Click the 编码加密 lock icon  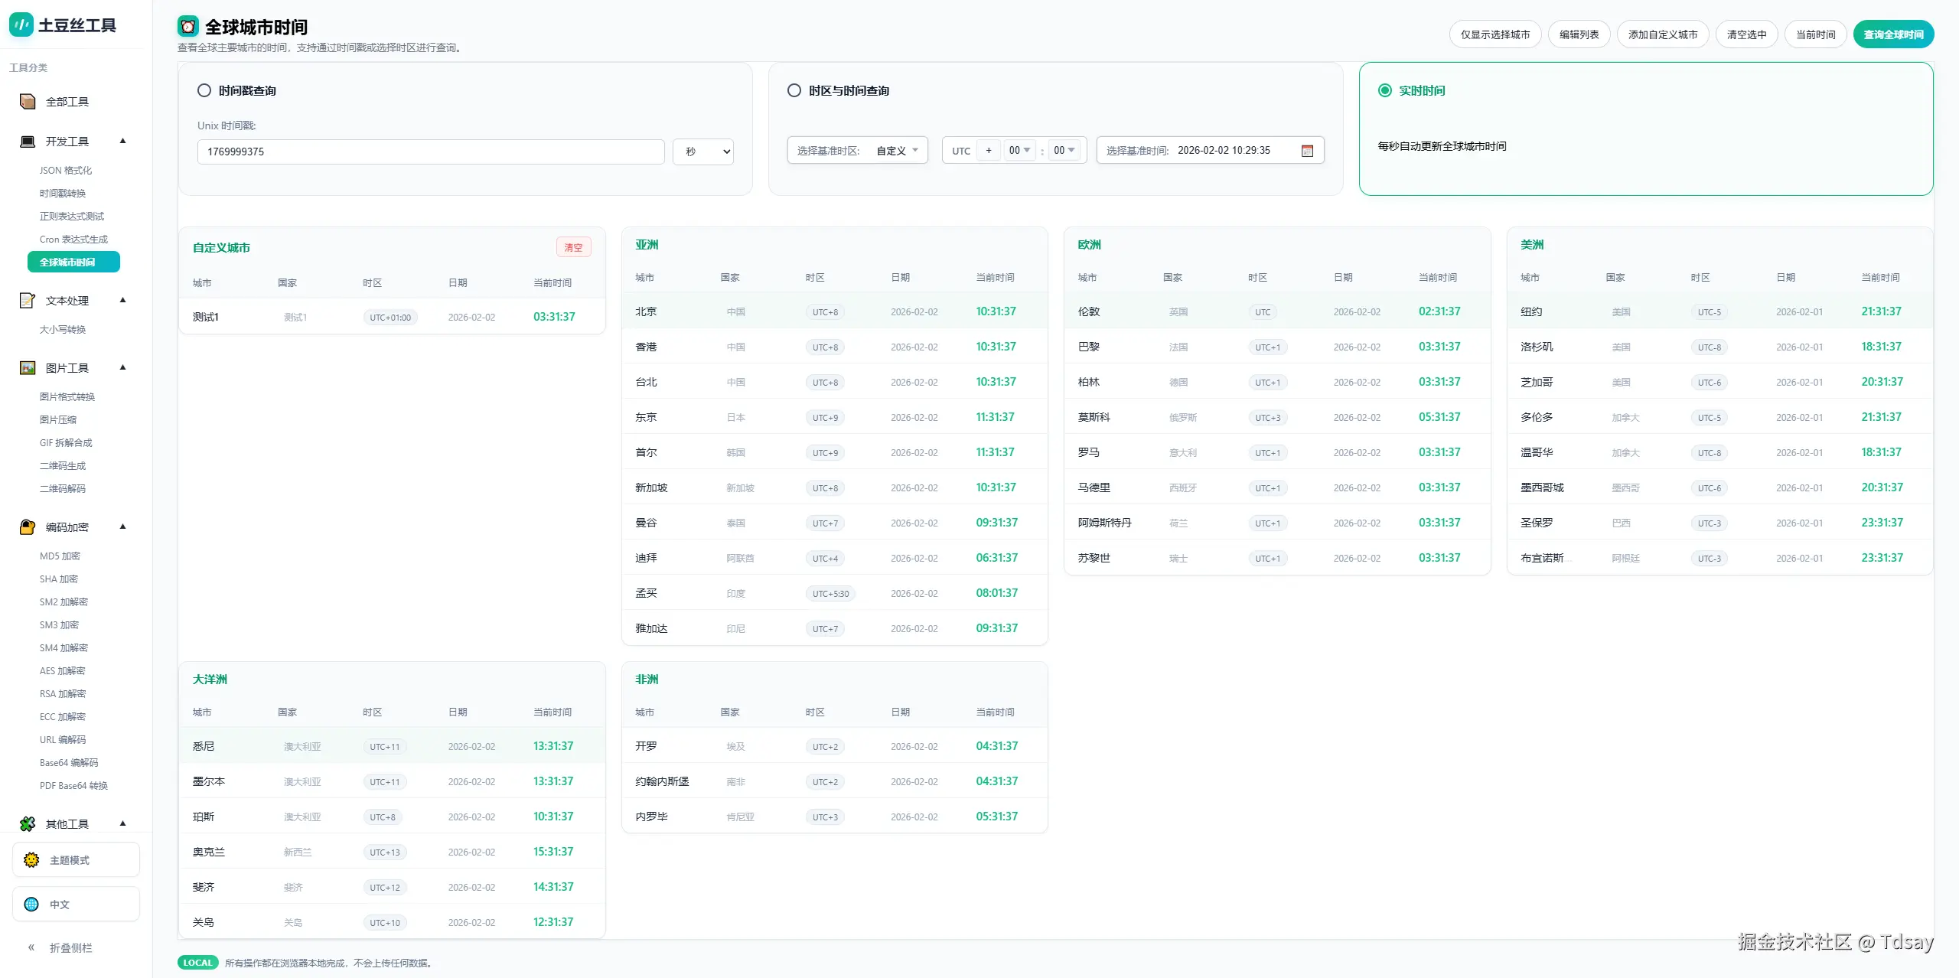pos(28,527)
